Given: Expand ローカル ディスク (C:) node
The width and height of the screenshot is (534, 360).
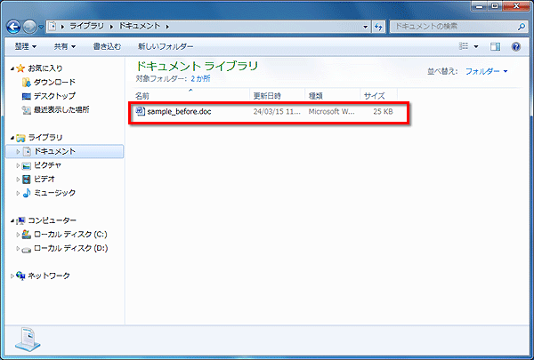Looking at the screenshot, I should 18,235.
